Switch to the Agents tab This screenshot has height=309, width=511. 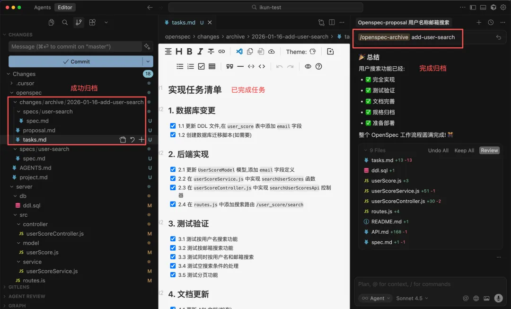(x=43, y=8)
